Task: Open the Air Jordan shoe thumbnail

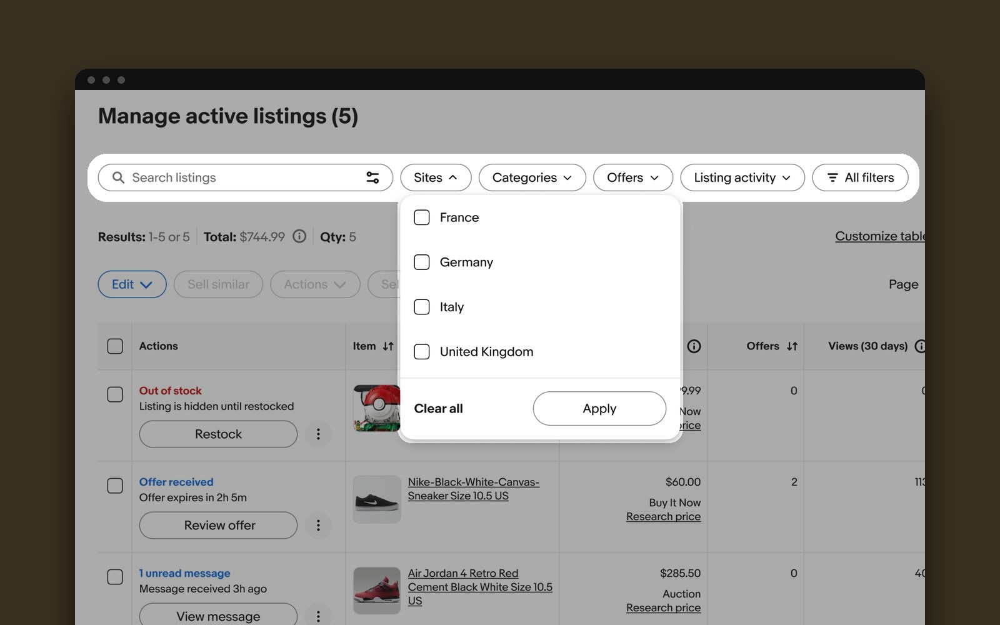Action: [x=377, y=591]
